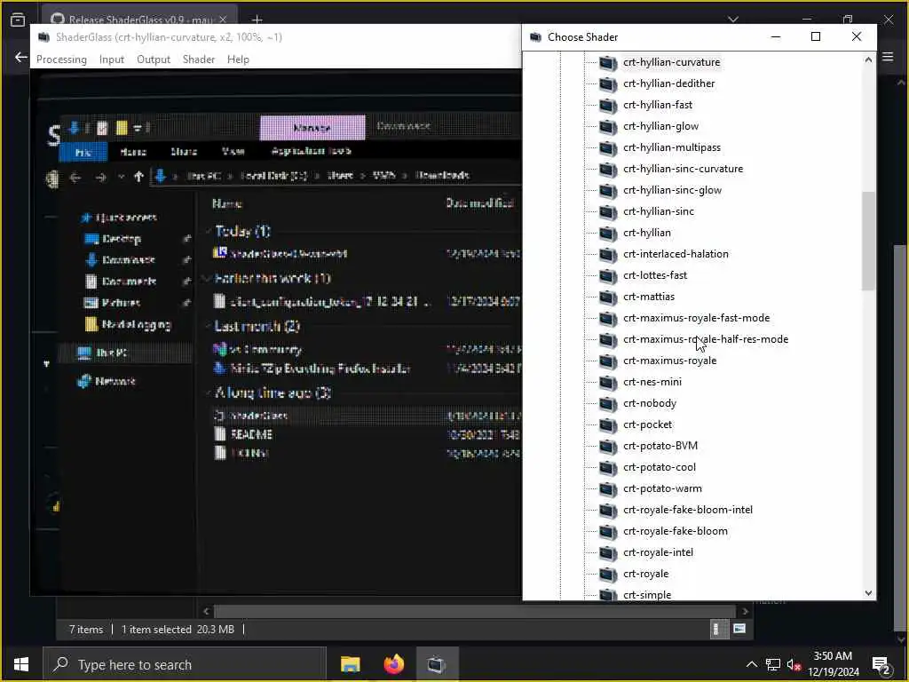This screenshot has width=909, height=682.
Task: Select the crt-royale shader
Action: pos(646,574)
